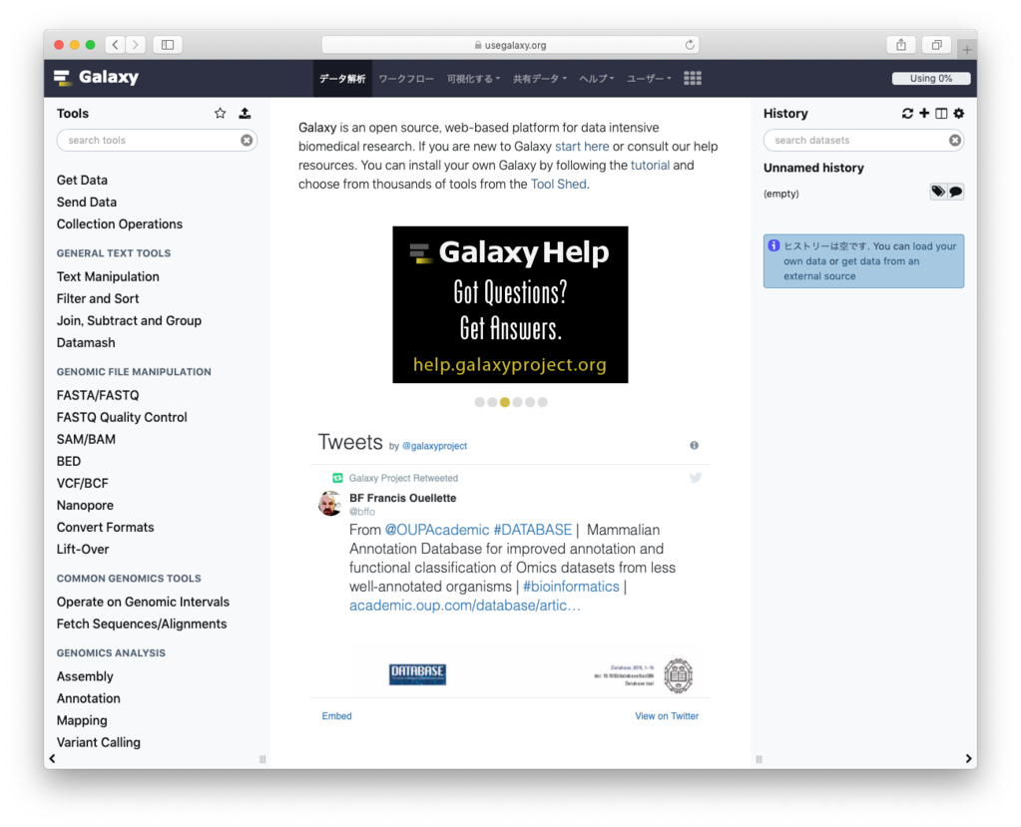The width and height of the screenshot is (1021, 827).
Task: Click the Using 0% quota meter
Action: click(x=931, y=78)
